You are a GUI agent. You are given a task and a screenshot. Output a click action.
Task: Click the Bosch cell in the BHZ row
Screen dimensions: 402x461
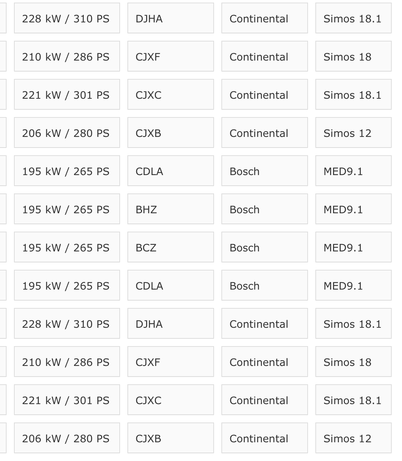(x=264, y=209)
